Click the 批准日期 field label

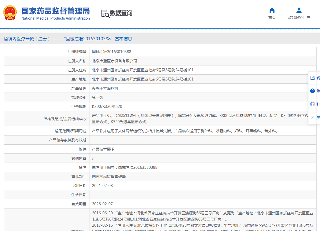(79, 186)
